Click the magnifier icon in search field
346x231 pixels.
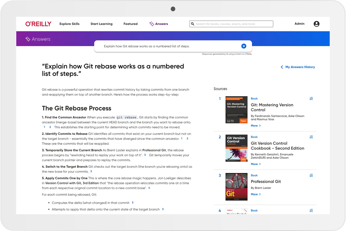tap(192, 24)
